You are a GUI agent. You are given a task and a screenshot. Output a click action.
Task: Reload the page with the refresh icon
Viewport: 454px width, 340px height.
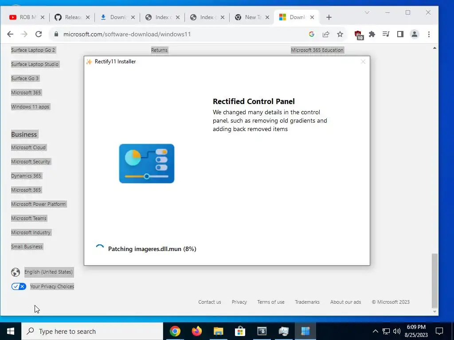click(x=39, y=34)
